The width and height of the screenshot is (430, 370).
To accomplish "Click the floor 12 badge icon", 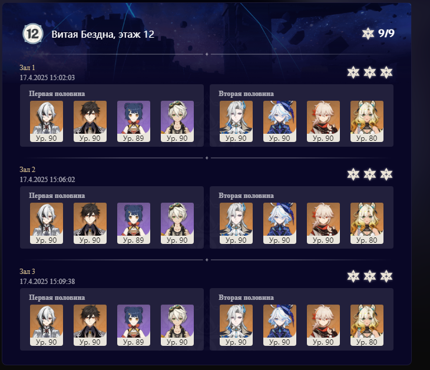I will [32, 34].
